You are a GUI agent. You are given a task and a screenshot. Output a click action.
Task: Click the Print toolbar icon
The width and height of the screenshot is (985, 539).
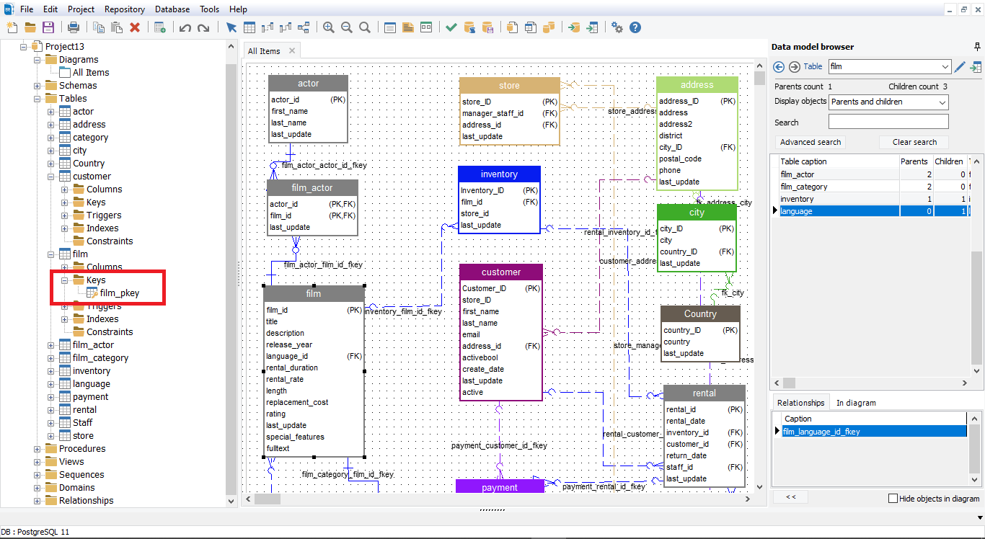click(72, 27)
